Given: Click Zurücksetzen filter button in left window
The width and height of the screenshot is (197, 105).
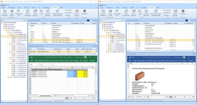Looking at the screenshot, I should (69, 10).
